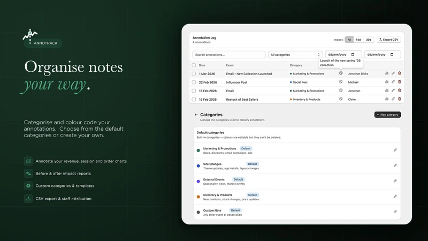Viewport: 428px width, 241px height.
Task: Click Export CSV button
Action: coord(389,40)
